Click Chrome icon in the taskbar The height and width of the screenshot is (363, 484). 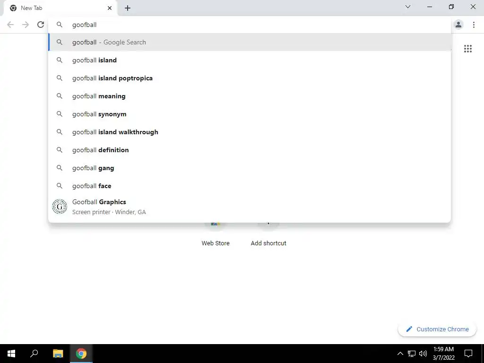click(81, 354)
